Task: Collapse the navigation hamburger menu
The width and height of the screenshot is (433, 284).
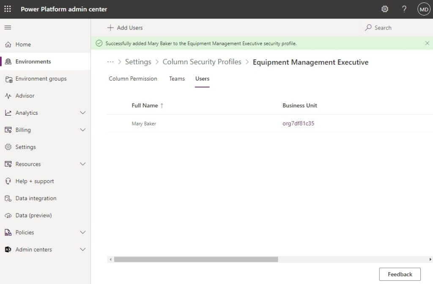Action: coord(8,27)
